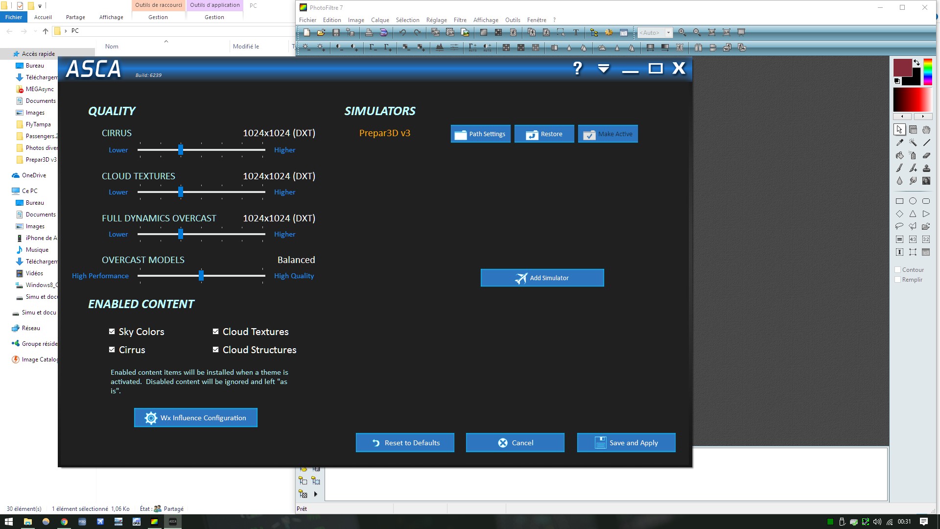This screenshot has width=940, height=529.
Task: Enable the Remplir checkbox
Action: [x=898, y=280]
